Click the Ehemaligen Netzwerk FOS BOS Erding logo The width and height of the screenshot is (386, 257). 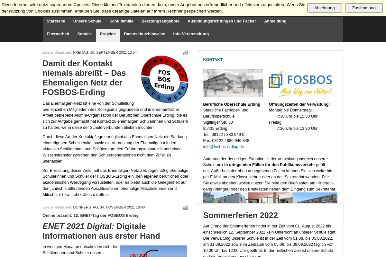coord(164,79)
